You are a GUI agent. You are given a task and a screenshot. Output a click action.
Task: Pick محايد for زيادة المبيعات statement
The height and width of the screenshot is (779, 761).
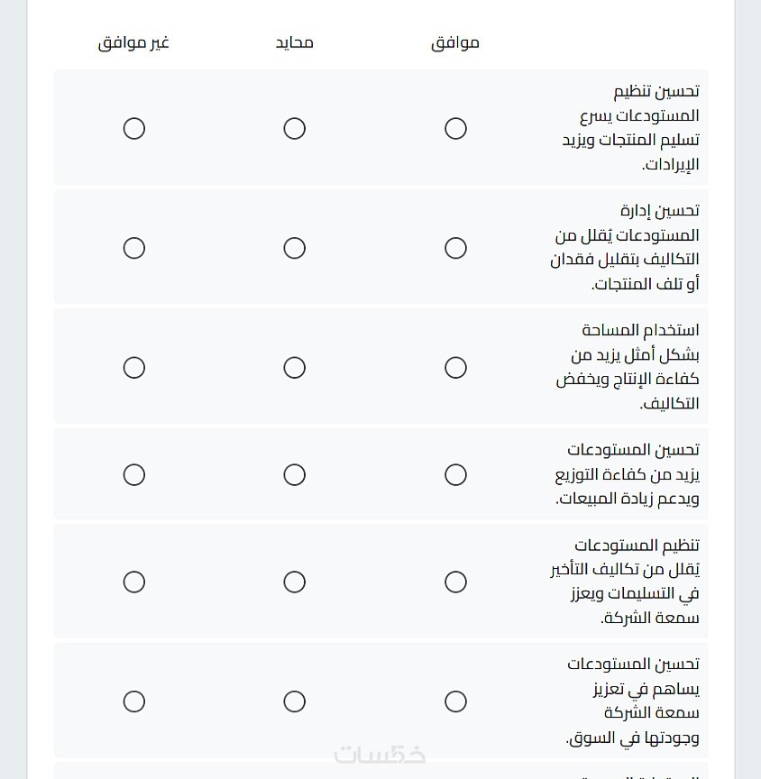click(294, 474)
